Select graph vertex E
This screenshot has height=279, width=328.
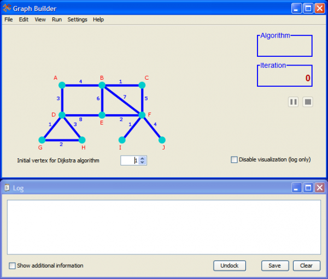click(102, 115)
